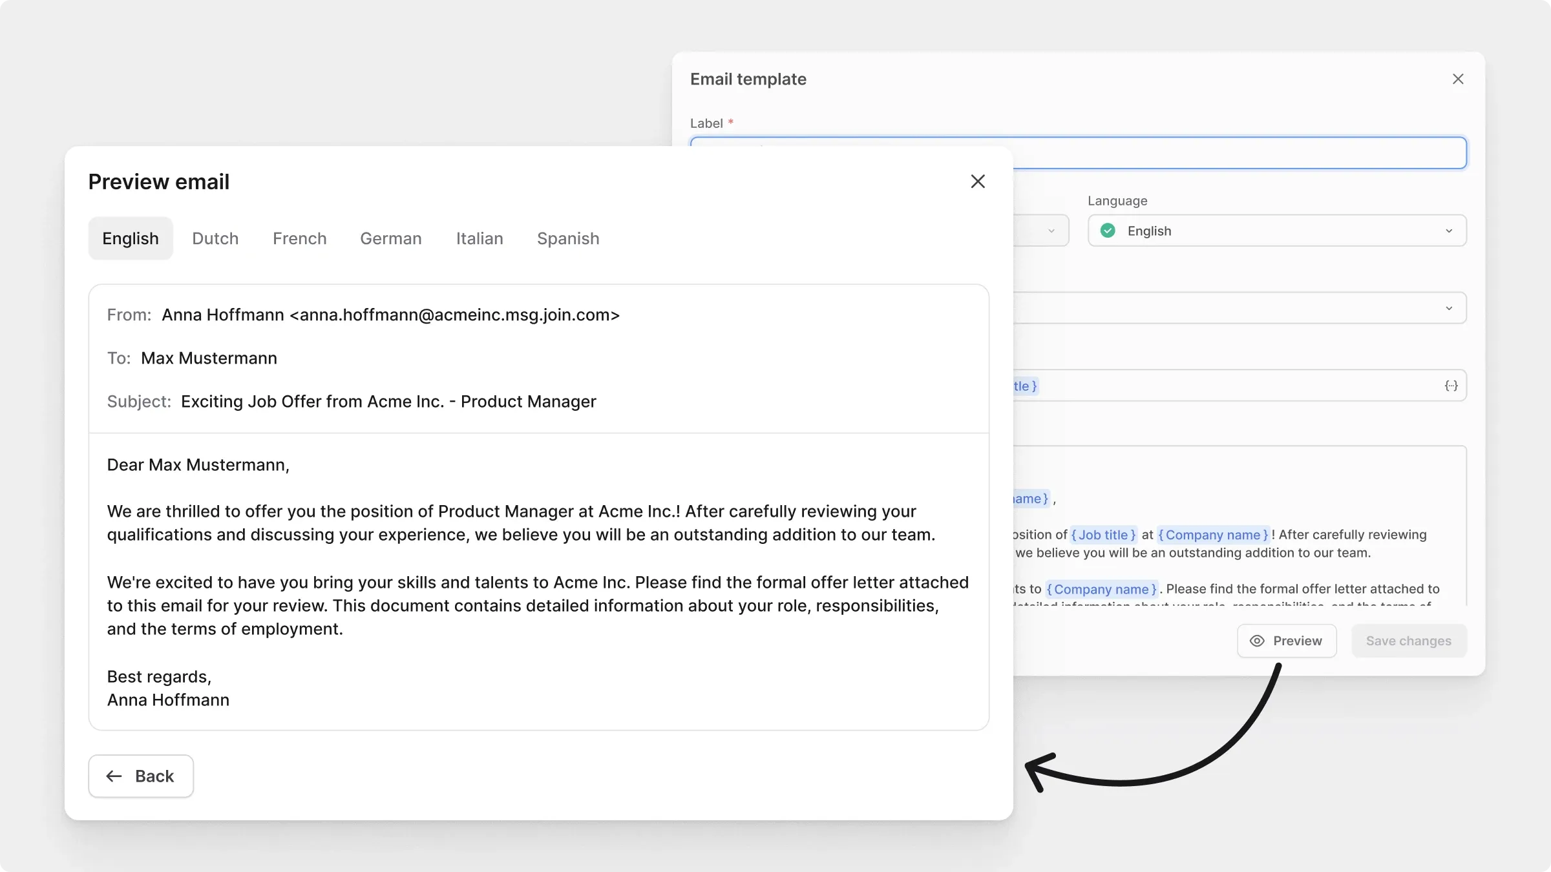Switch preview to German tab

391,238
